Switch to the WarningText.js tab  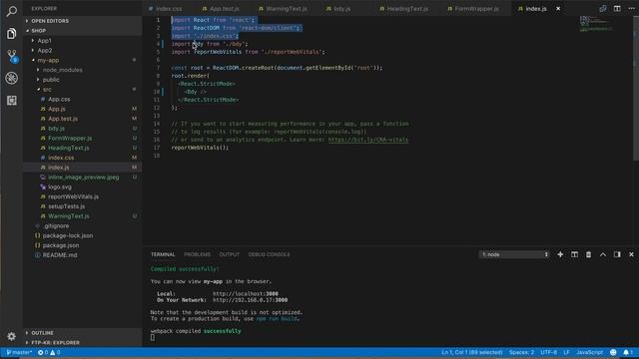click(x=287, y=9)
